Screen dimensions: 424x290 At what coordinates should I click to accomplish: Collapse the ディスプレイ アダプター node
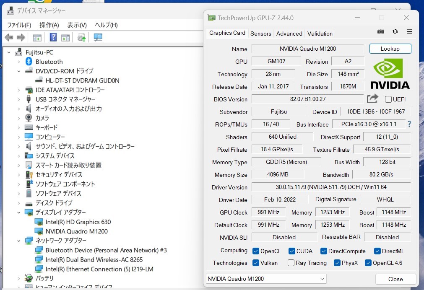(18, 213)
